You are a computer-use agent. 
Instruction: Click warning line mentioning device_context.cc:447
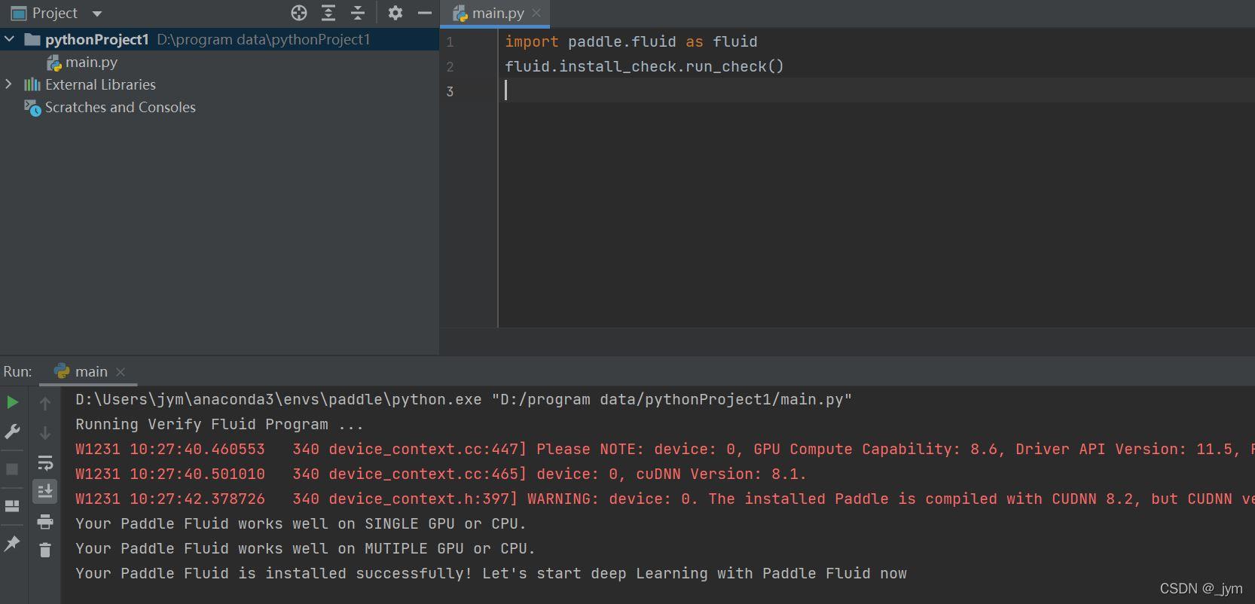pos(665,450)
